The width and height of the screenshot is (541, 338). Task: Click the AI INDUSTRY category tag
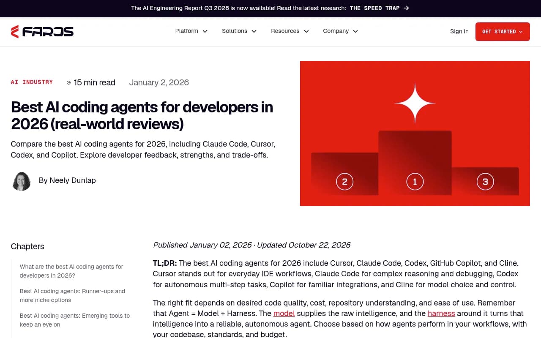(32, 82)
